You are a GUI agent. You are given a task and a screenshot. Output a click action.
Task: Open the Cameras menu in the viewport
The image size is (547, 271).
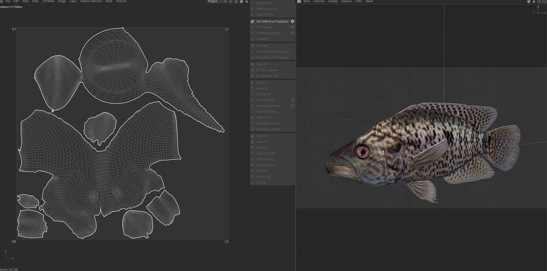pos(319,1)
